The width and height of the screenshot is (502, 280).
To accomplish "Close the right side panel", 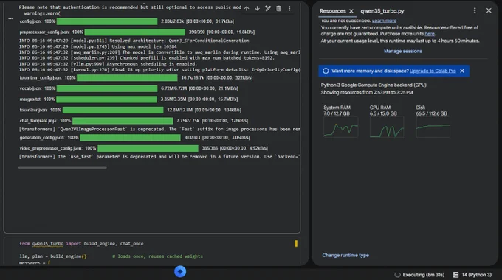I will pyautogui.click(x=489, y=10).
